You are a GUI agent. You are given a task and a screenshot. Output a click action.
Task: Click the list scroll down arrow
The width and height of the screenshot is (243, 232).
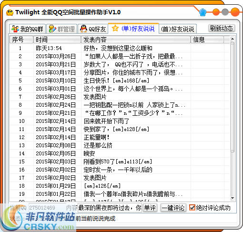click(233, 198)
